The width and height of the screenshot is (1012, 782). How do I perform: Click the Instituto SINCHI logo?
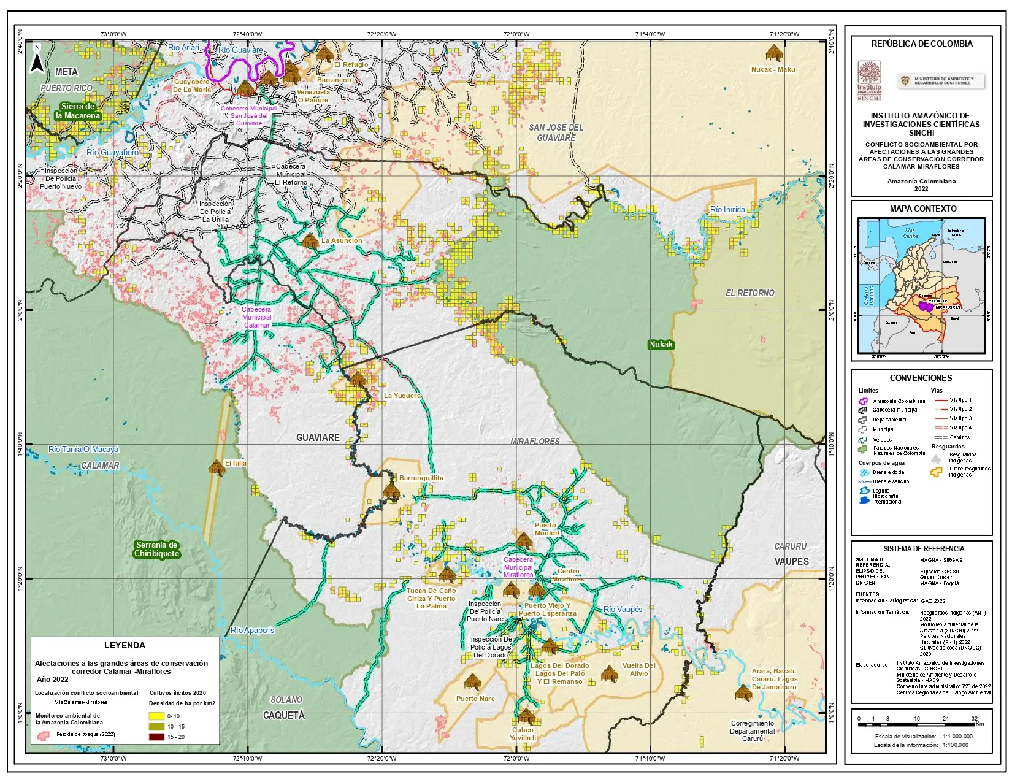tap(869, 80)
